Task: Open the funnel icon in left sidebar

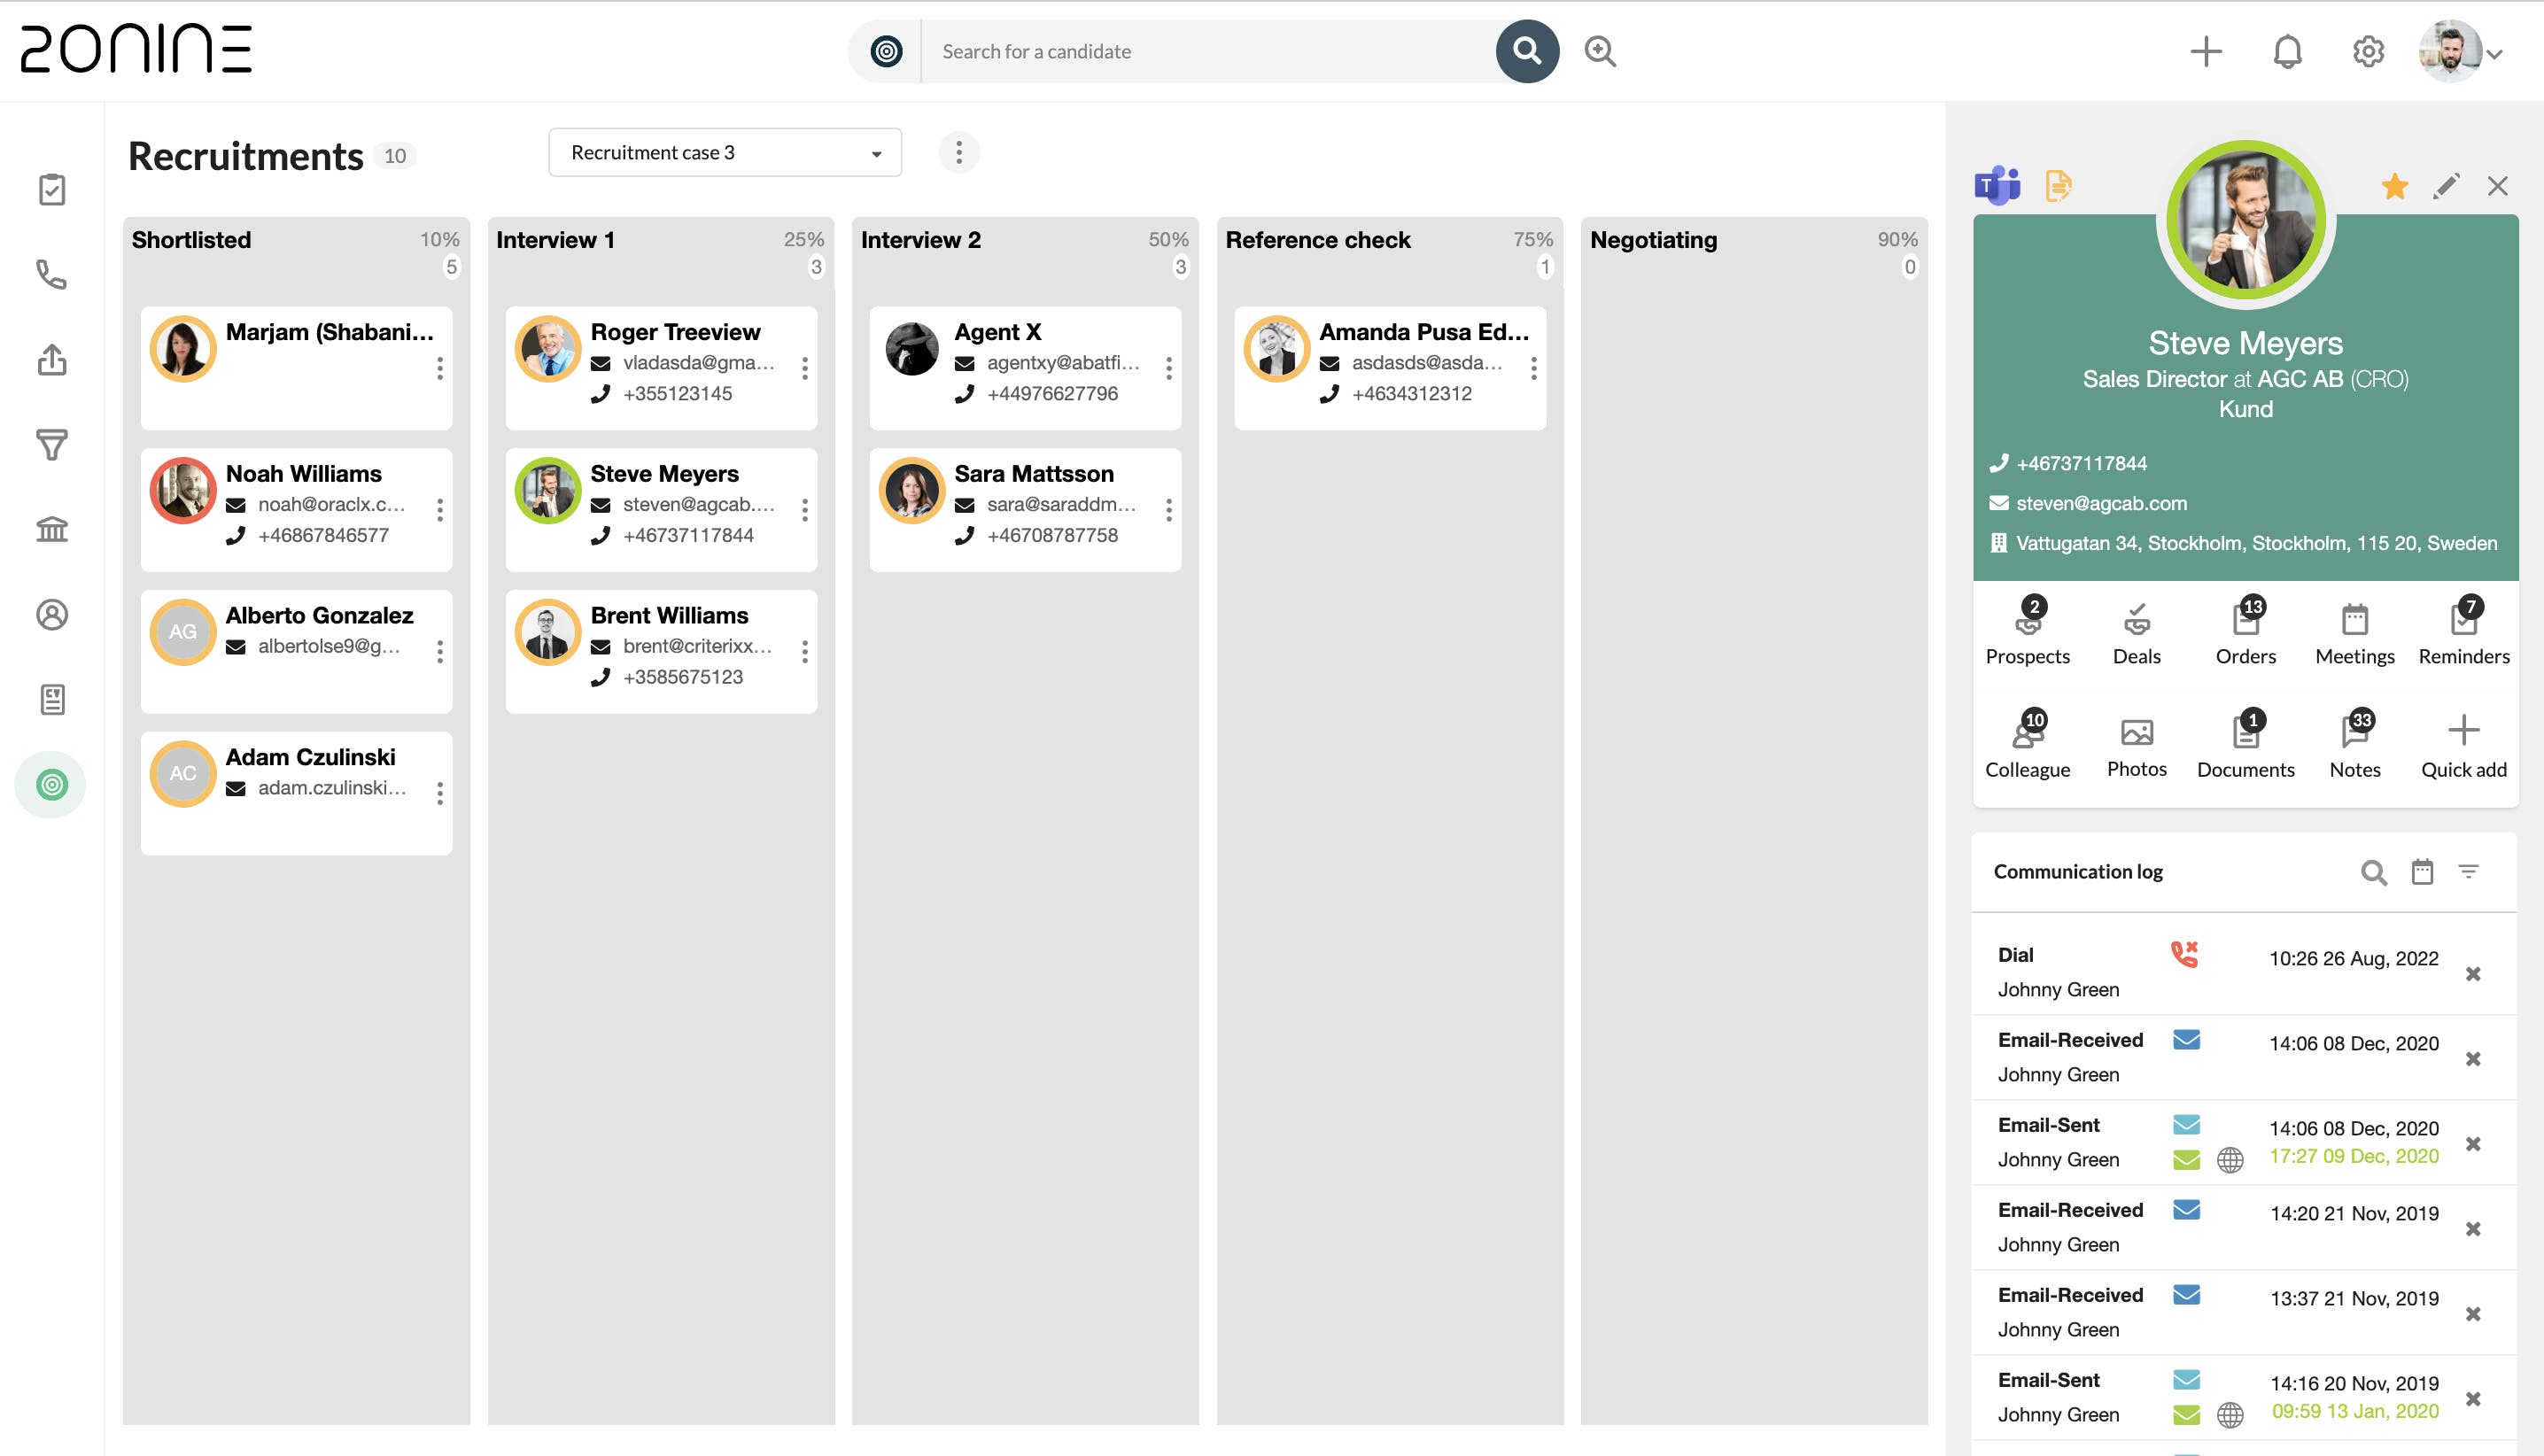Action: pos(52,444)
